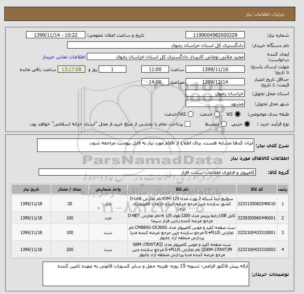
Task: Click the delivery city field مشهد
Action: pyautogui.click(x=215, y=104)
